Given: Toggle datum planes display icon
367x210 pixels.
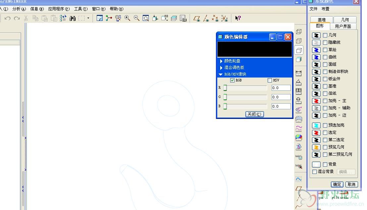Looking at the screenshot, I should [x=197, y=19].
